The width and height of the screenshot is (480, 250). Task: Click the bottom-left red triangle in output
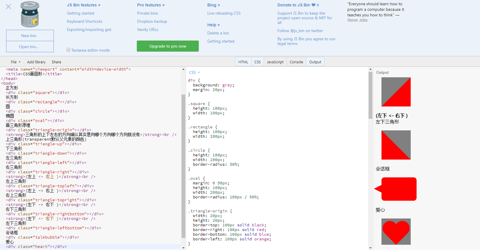tap(392, 150)
